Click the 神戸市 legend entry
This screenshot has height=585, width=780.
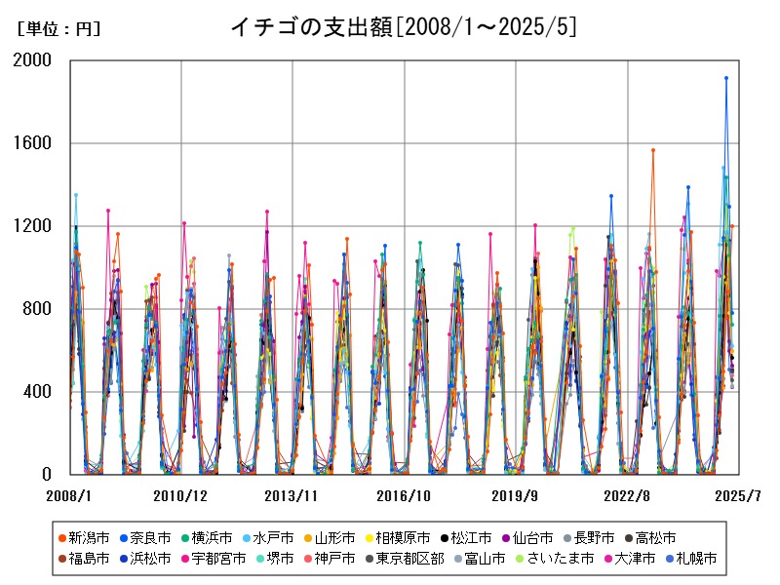point(330,559)
